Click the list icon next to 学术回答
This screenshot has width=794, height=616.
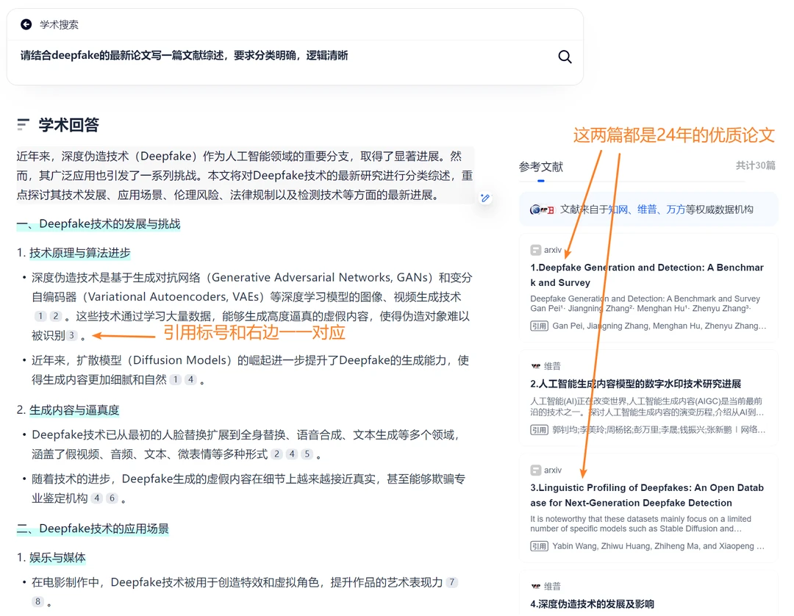[x=24, y=125]
